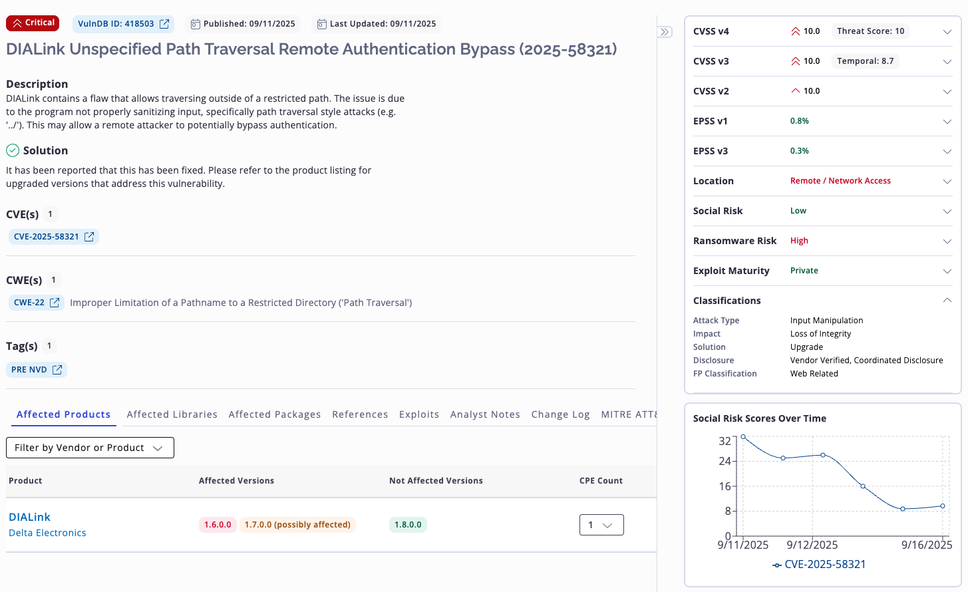Click the calendar icon next to Last Updated
The image size is (968, 592).
tap(321, 24)
